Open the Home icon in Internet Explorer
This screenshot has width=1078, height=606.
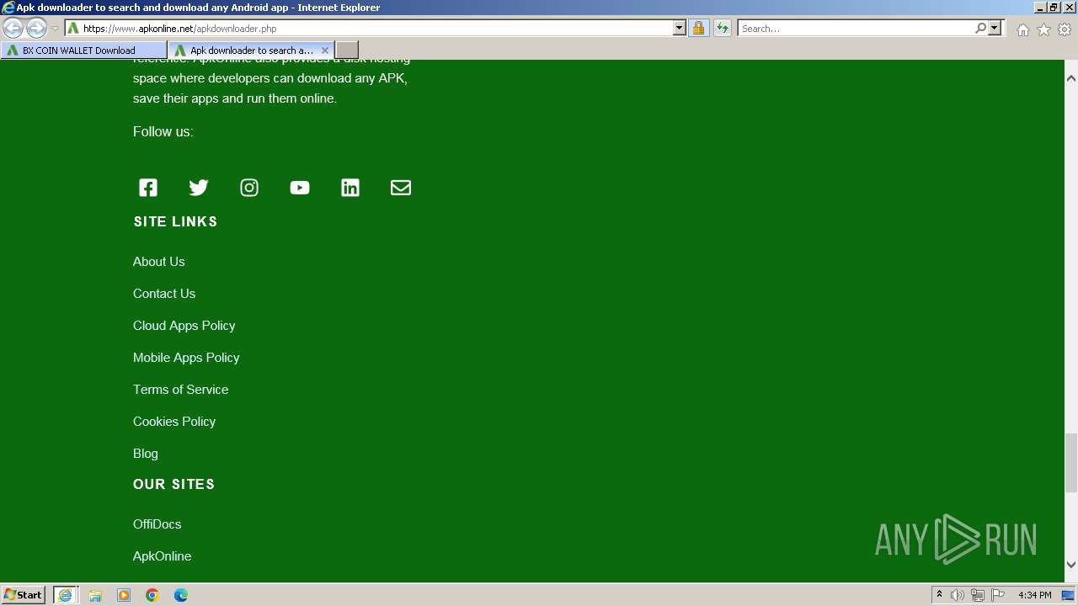click(x=1022, y=29)
